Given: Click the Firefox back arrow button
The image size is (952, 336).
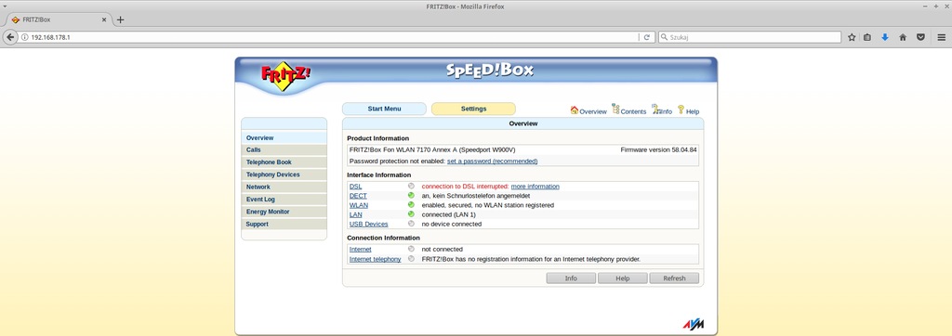Looking at the screenshot, I should tap(9, 37).
